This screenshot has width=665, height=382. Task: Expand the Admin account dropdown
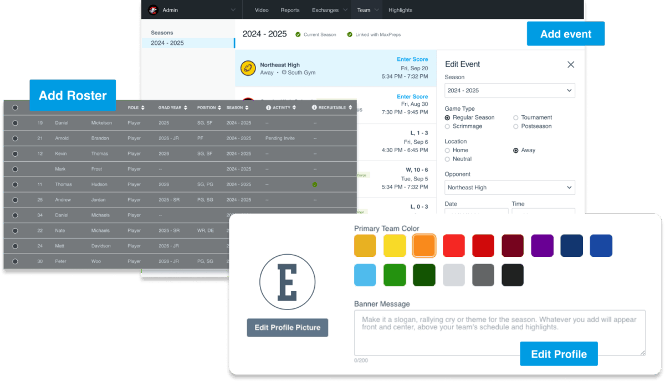tap(233, 10)
